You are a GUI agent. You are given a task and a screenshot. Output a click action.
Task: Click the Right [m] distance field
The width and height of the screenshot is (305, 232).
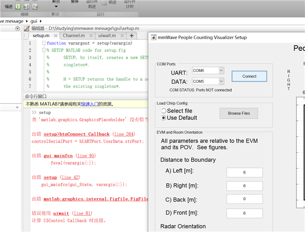pyautogui.click(x=244, y=186)
